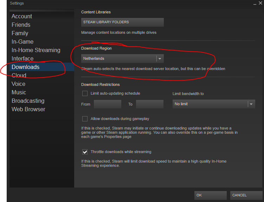Switch to Voice settings
264x202 pixels.
pos(42,84)
